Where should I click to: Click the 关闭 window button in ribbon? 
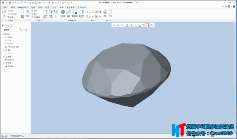coord(110,13)
